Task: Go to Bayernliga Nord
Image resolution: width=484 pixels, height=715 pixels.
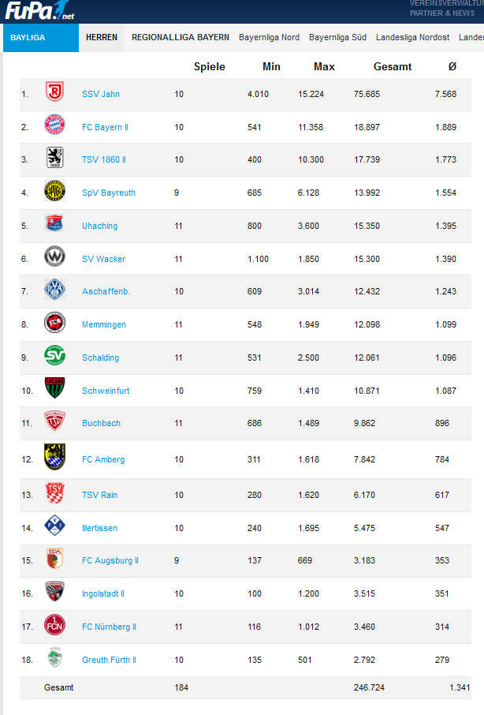Action: (x=269, y=37)
